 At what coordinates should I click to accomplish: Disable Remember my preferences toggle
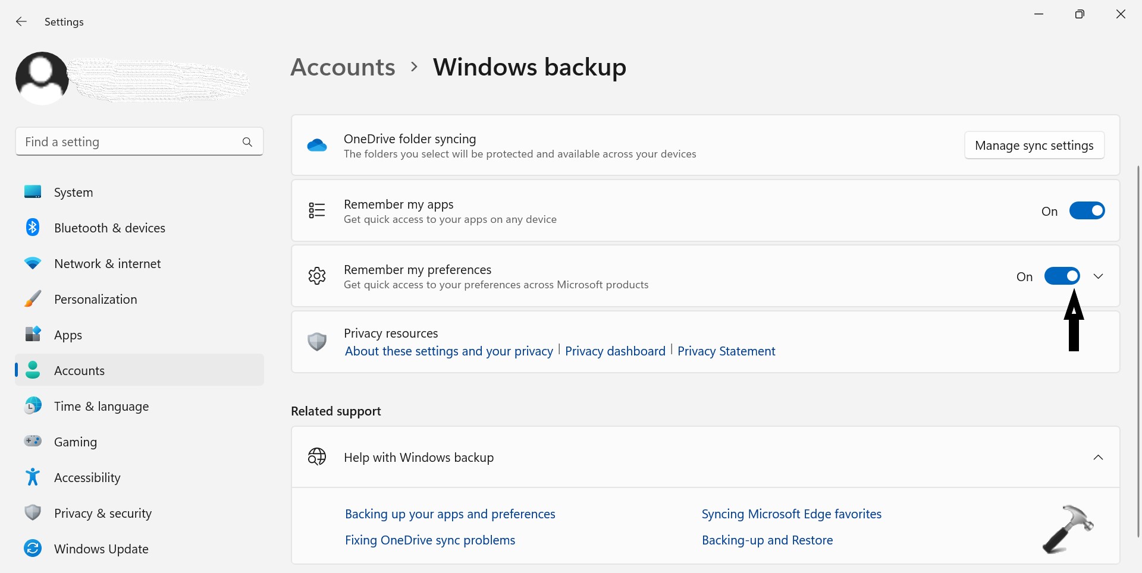coord(1062,276)
